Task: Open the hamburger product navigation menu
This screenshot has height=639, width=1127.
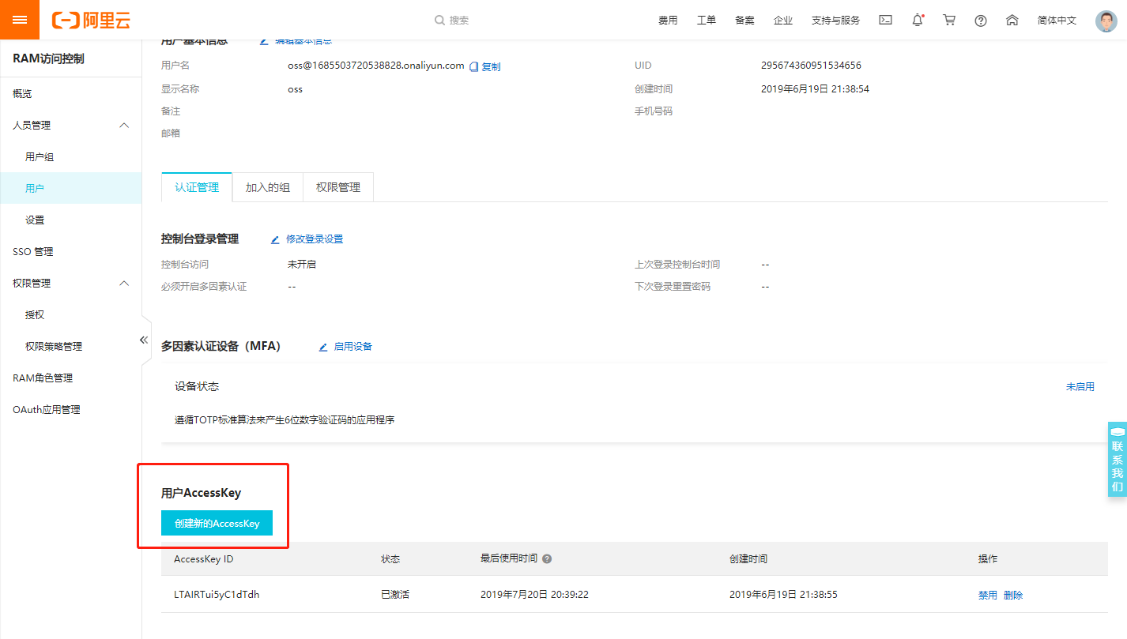Action: 19,19
